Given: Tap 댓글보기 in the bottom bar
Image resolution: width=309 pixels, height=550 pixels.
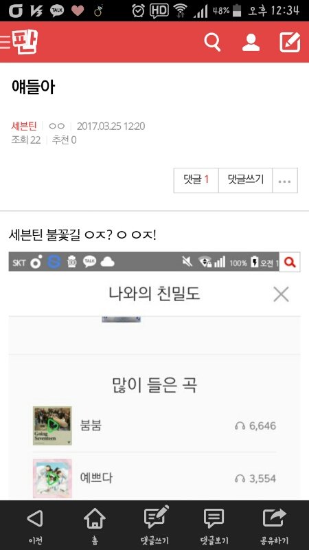Looking at the screenshot, I should point(214,525).
